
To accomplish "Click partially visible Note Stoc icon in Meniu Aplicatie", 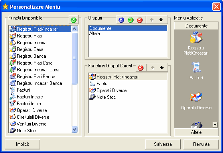I will pos(196,125).
